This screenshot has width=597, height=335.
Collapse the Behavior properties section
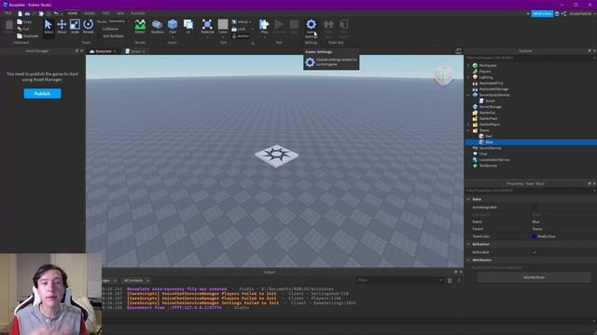point(468,244)
